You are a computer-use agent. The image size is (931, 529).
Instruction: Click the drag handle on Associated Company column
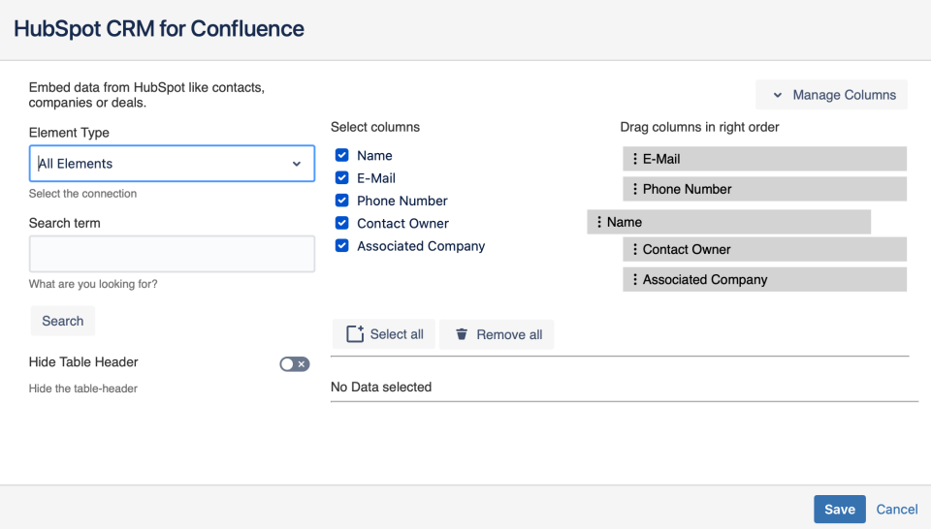634,279
